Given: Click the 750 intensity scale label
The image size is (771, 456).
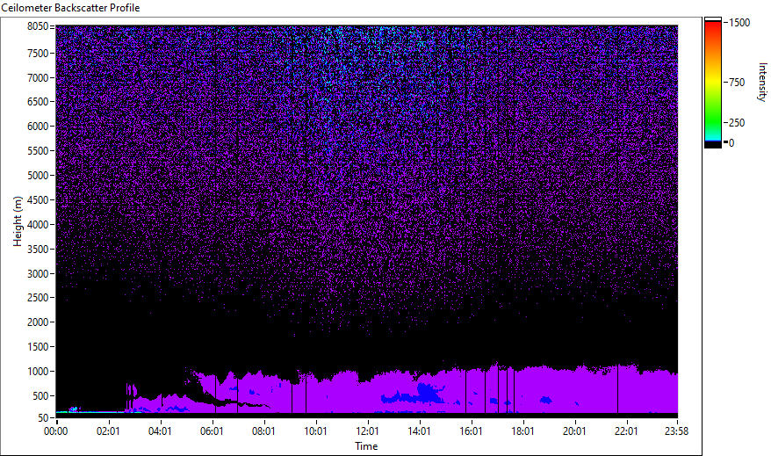Looking at the screenshot, I should click(737, 83).
